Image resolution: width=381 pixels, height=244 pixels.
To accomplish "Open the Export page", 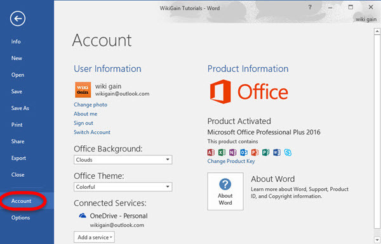I will 18,158.
